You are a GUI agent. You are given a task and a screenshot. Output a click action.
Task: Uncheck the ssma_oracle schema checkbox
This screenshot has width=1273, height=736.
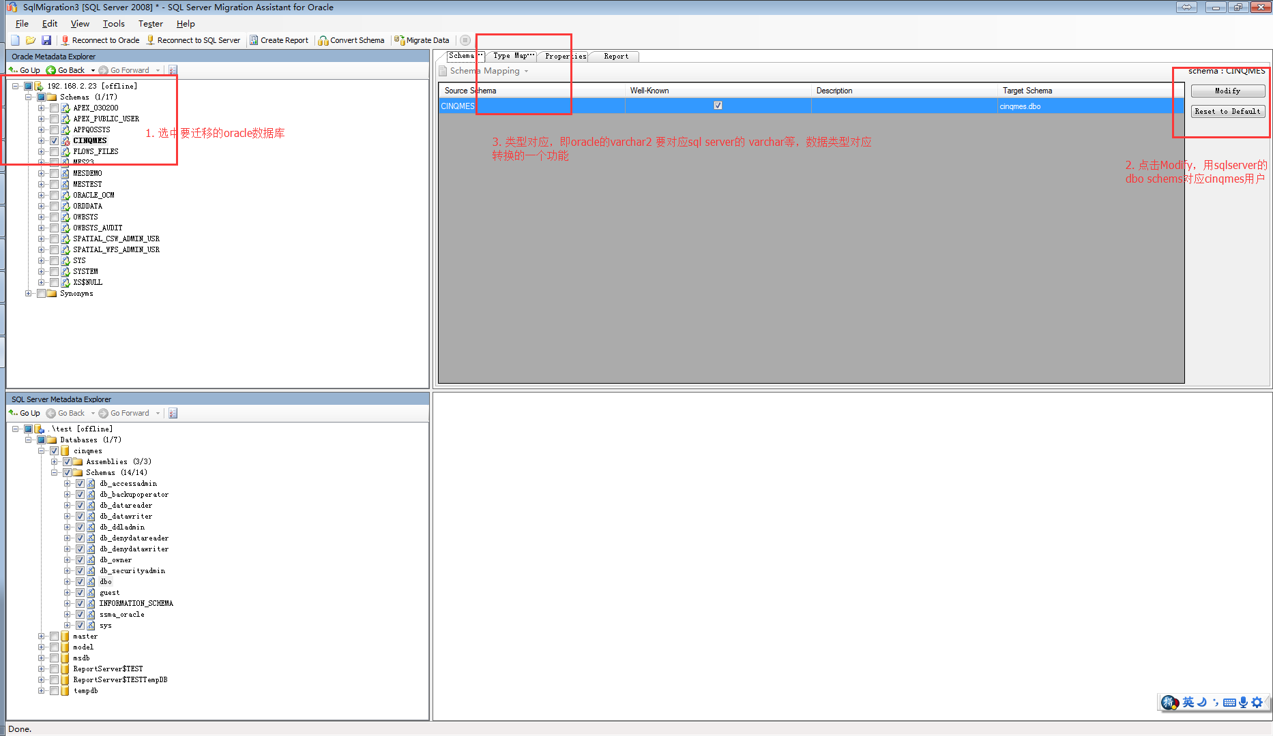80,614
